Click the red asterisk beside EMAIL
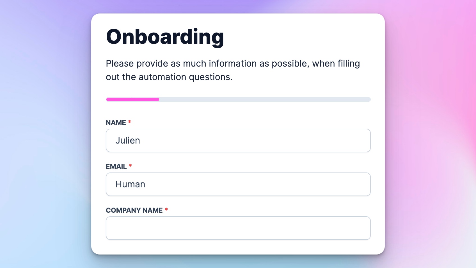This screenshot has height=268, width=476. 130,166
